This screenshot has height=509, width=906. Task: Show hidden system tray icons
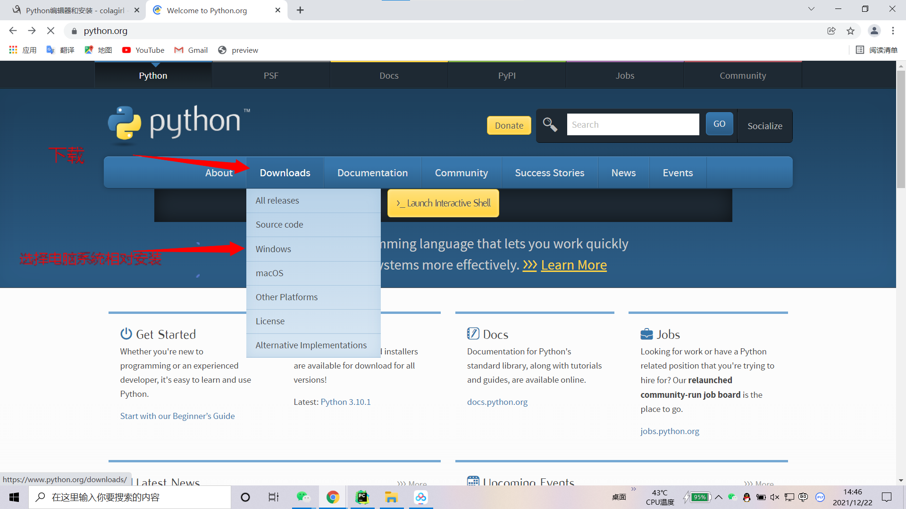(718, 497)
